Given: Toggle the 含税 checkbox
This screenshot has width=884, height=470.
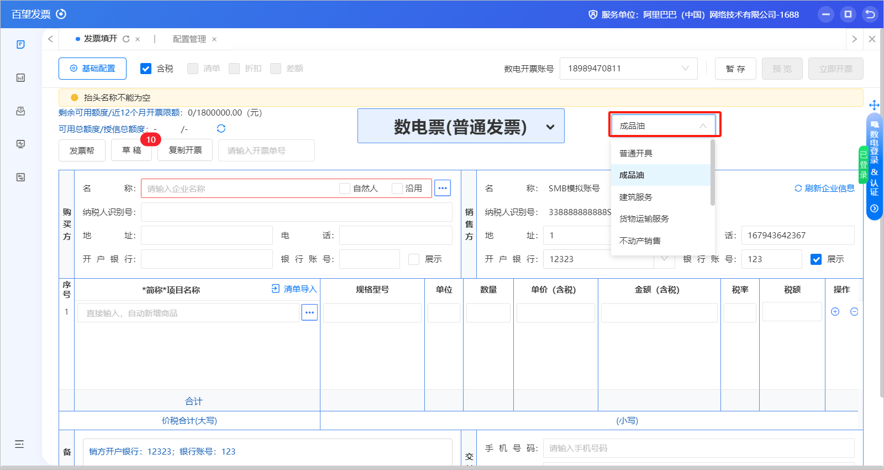Looking at the screenshot, I should (146, 69).
